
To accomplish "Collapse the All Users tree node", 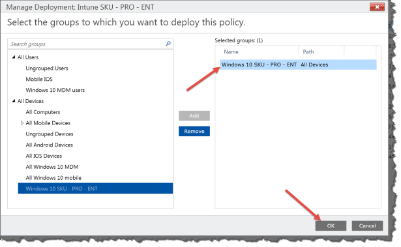I will pyautogui.click(x=14, y=57).
